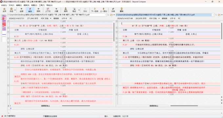The height and width of the screenshot is (118, 223).
Task: Open the 文件(F) menu
Action: pos(11,5)
